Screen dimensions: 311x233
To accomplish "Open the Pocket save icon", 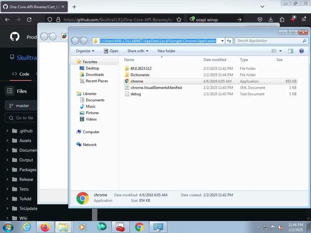I will pos(260,19).
